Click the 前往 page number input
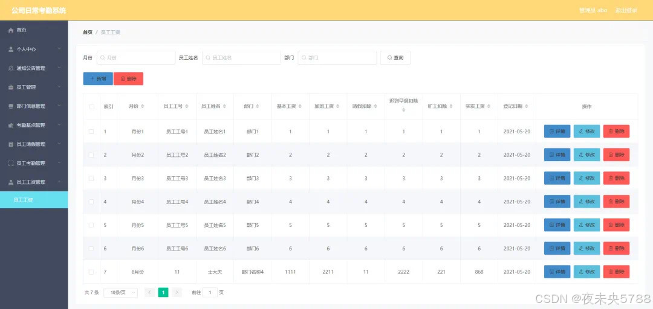 [x=210, y=292]
